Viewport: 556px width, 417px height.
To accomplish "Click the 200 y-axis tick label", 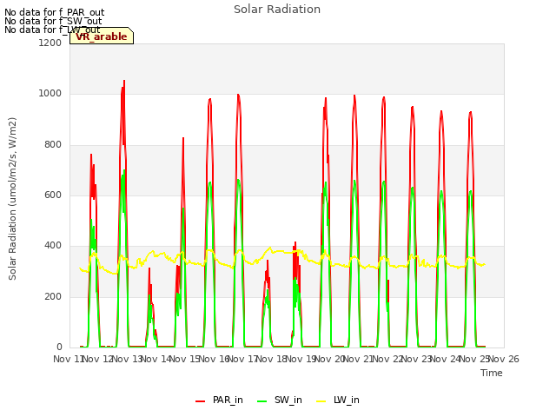I will (x=53, y=297).
